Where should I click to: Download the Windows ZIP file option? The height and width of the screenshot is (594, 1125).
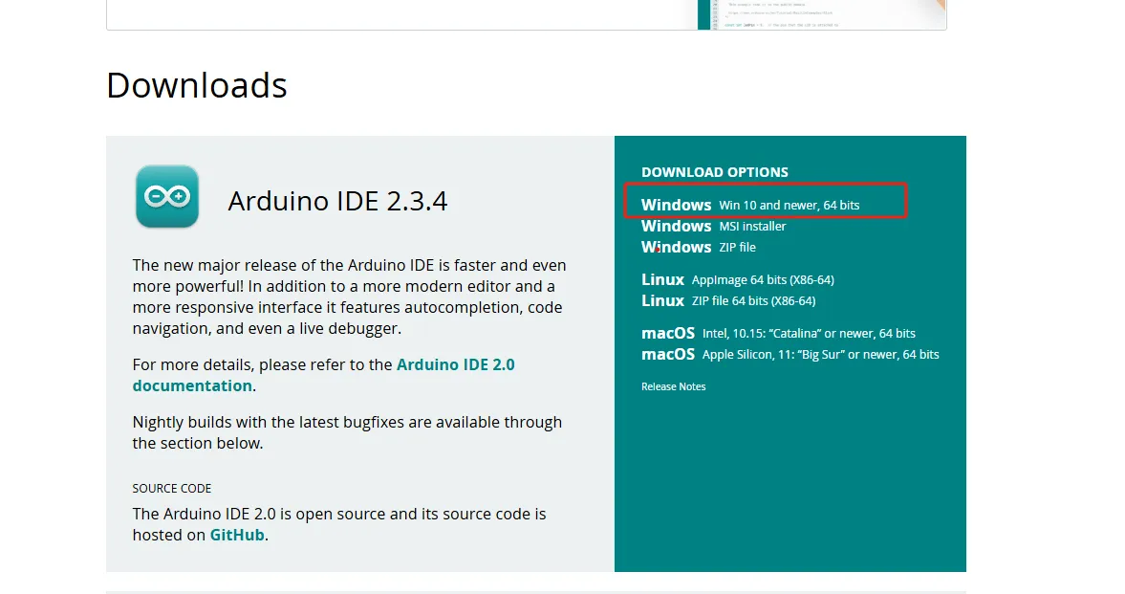[698, 248]
